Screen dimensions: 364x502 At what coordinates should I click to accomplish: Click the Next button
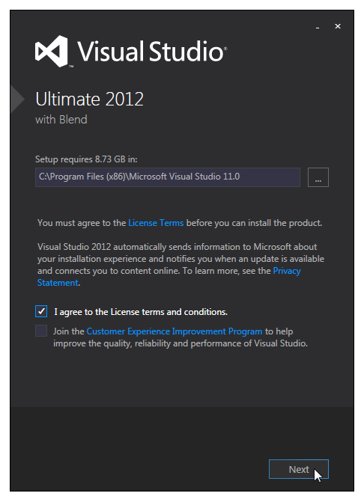click(x=299, y=469)
